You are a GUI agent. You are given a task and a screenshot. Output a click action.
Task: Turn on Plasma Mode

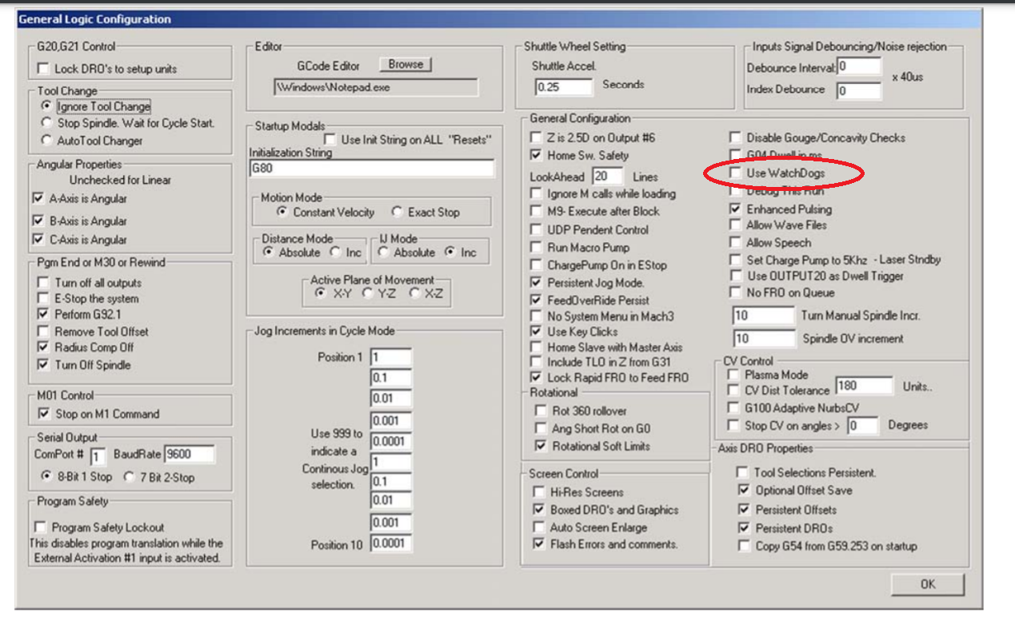click(x=733, y=375)
